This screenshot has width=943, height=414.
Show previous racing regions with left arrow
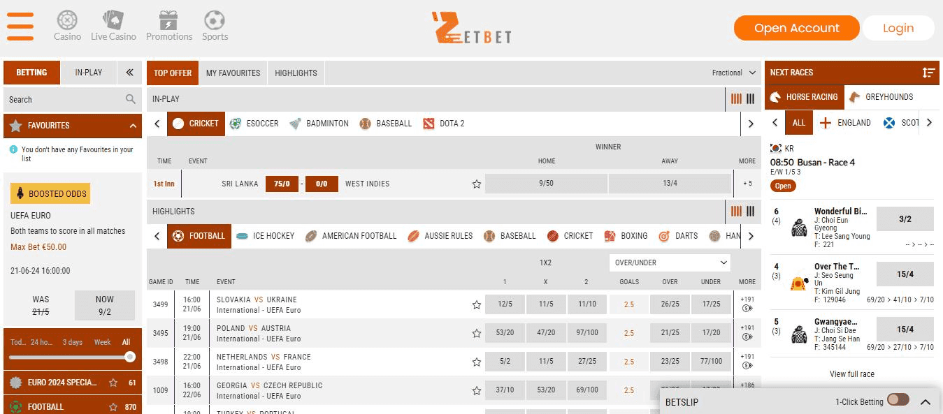tap(775, 122)
